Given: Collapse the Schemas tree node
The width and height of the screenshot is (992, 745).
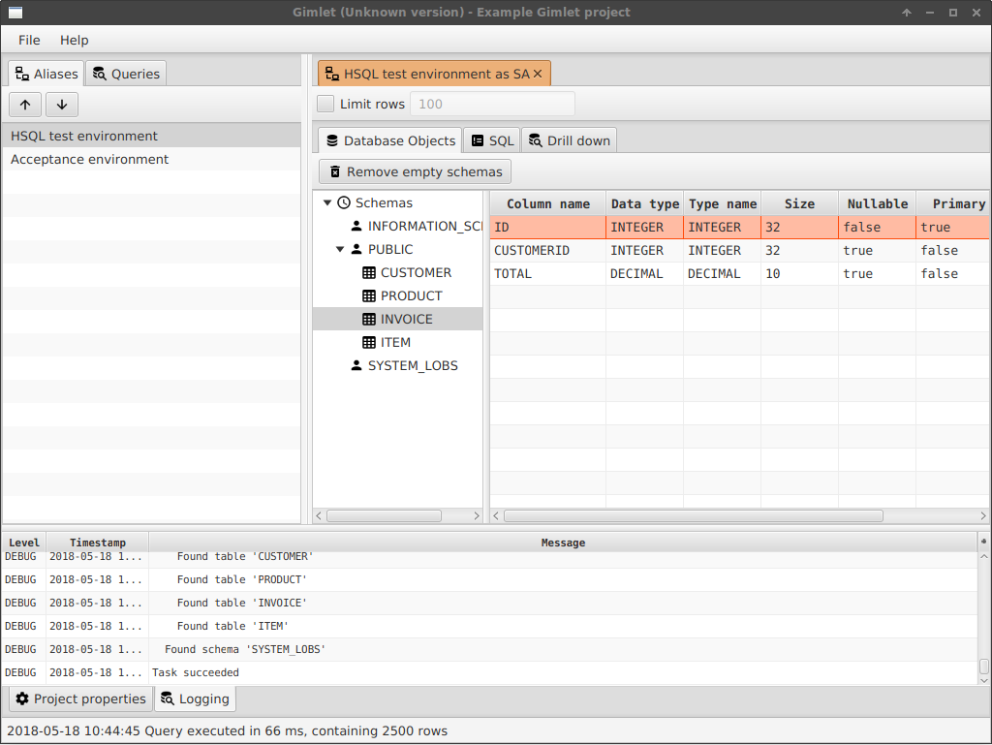Looking at the screenshot, I should pyautogui.click(x=327, y=203).
